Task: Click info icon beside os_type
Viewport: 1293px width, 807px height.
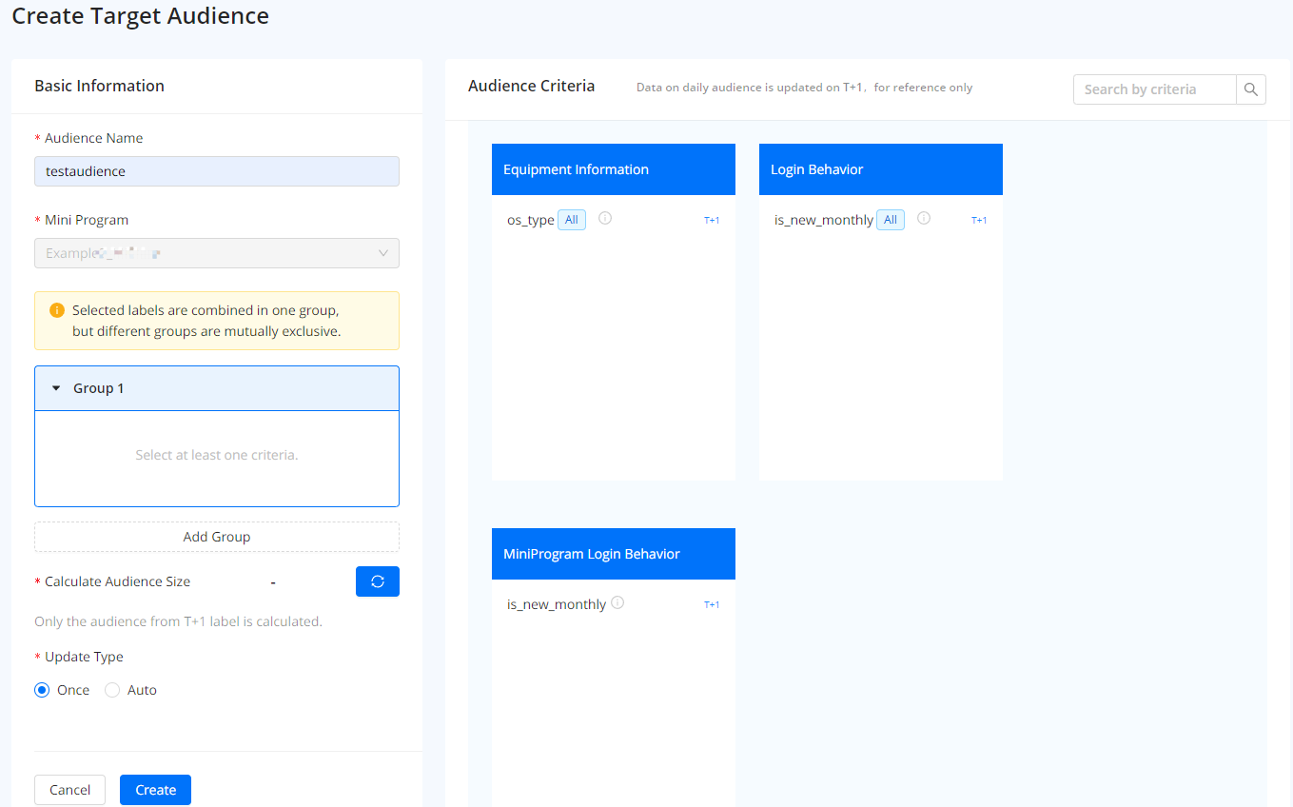Action: pyautogui.click(x=605, y=219)
